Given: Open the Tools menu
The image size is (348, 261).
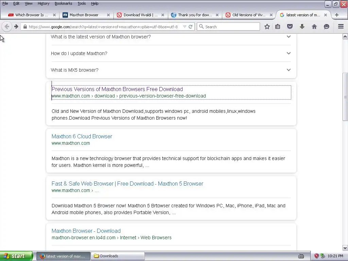Looking at the screenshot, I should (x=82, y=3).
